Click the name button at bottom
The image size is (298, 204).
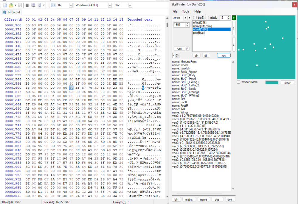204,200
